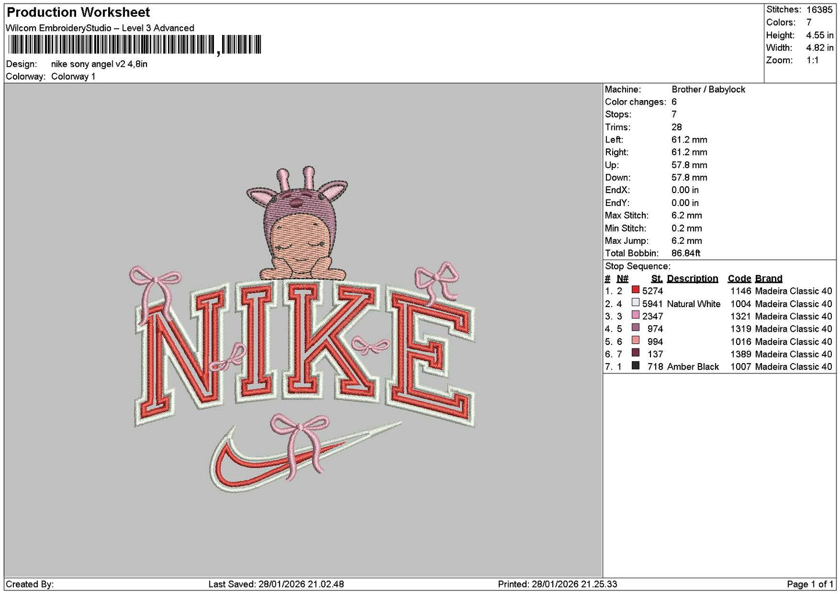
Task: Click the machine name 'Brother / Babylock'
Action: coord(708,89)
